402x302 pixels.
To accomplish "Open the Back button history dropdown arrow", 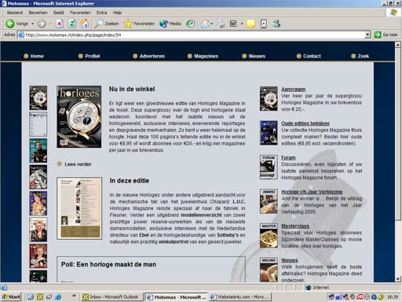I will 33,24.
